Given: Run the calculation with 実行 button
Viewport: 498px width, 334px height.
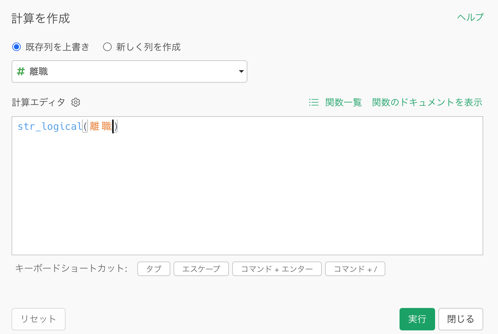Looking at the screenshot, I should coord(417,319).
